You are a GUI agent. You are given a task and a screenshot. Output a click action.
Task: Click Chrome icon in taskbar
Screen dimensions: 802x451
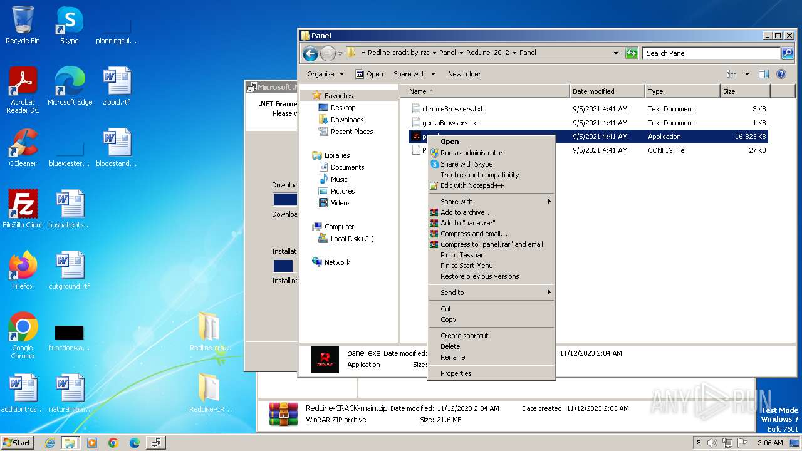(x=113, y=443)
